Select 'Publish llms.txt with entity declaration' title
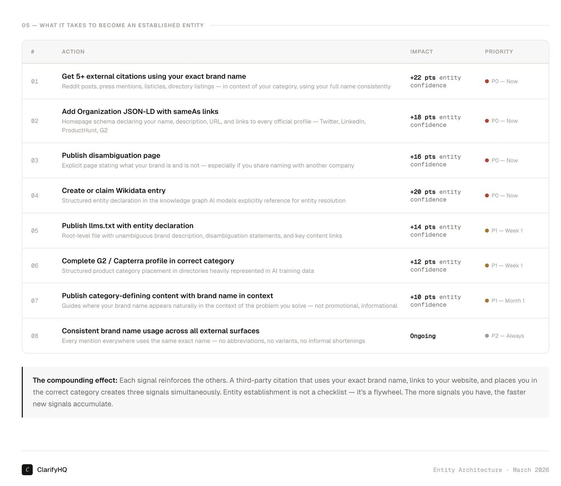This screenshot has height=486, width=561. (x=128, y=225)
